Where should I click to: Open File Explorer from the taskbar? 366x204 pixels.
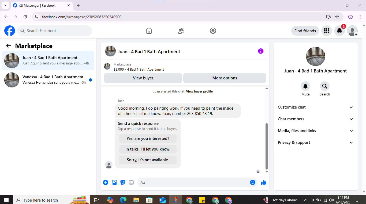click(136, 200)
